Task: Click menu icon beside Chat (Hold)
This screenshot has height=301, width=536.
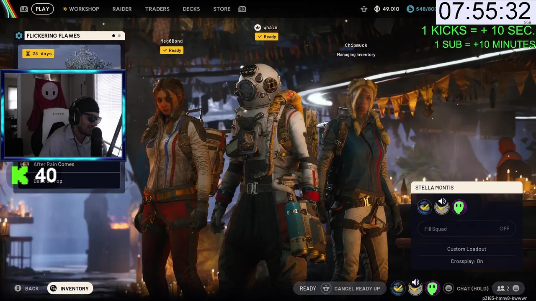Action: click(x=448, y=288)
